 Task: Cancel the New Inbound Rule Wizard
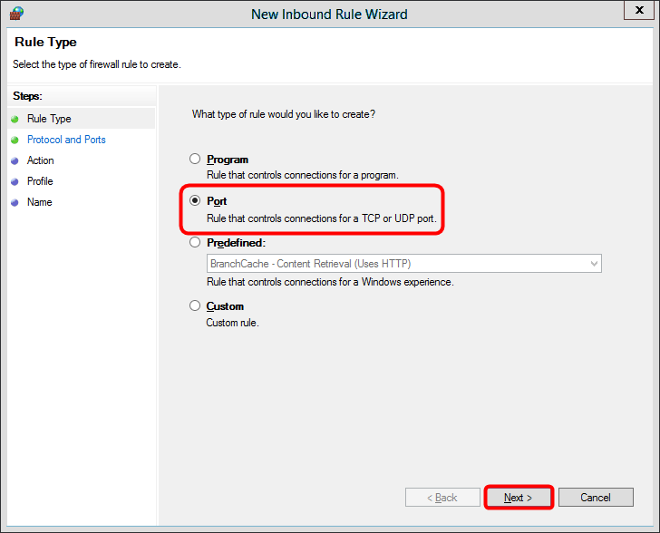tap(596, 498)
